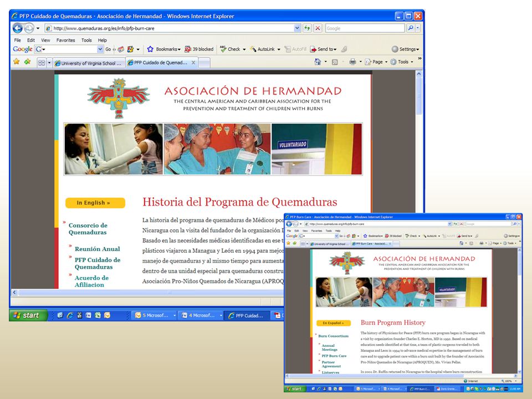
Task: Click highlighter pen icon on Google toolbar
Action: (x=344, y=49)
